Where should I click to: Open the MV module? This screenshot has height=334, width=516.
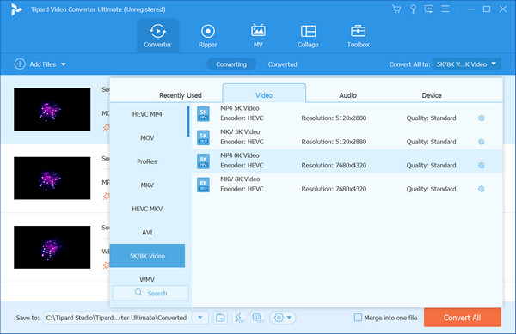tap(258, 36)
